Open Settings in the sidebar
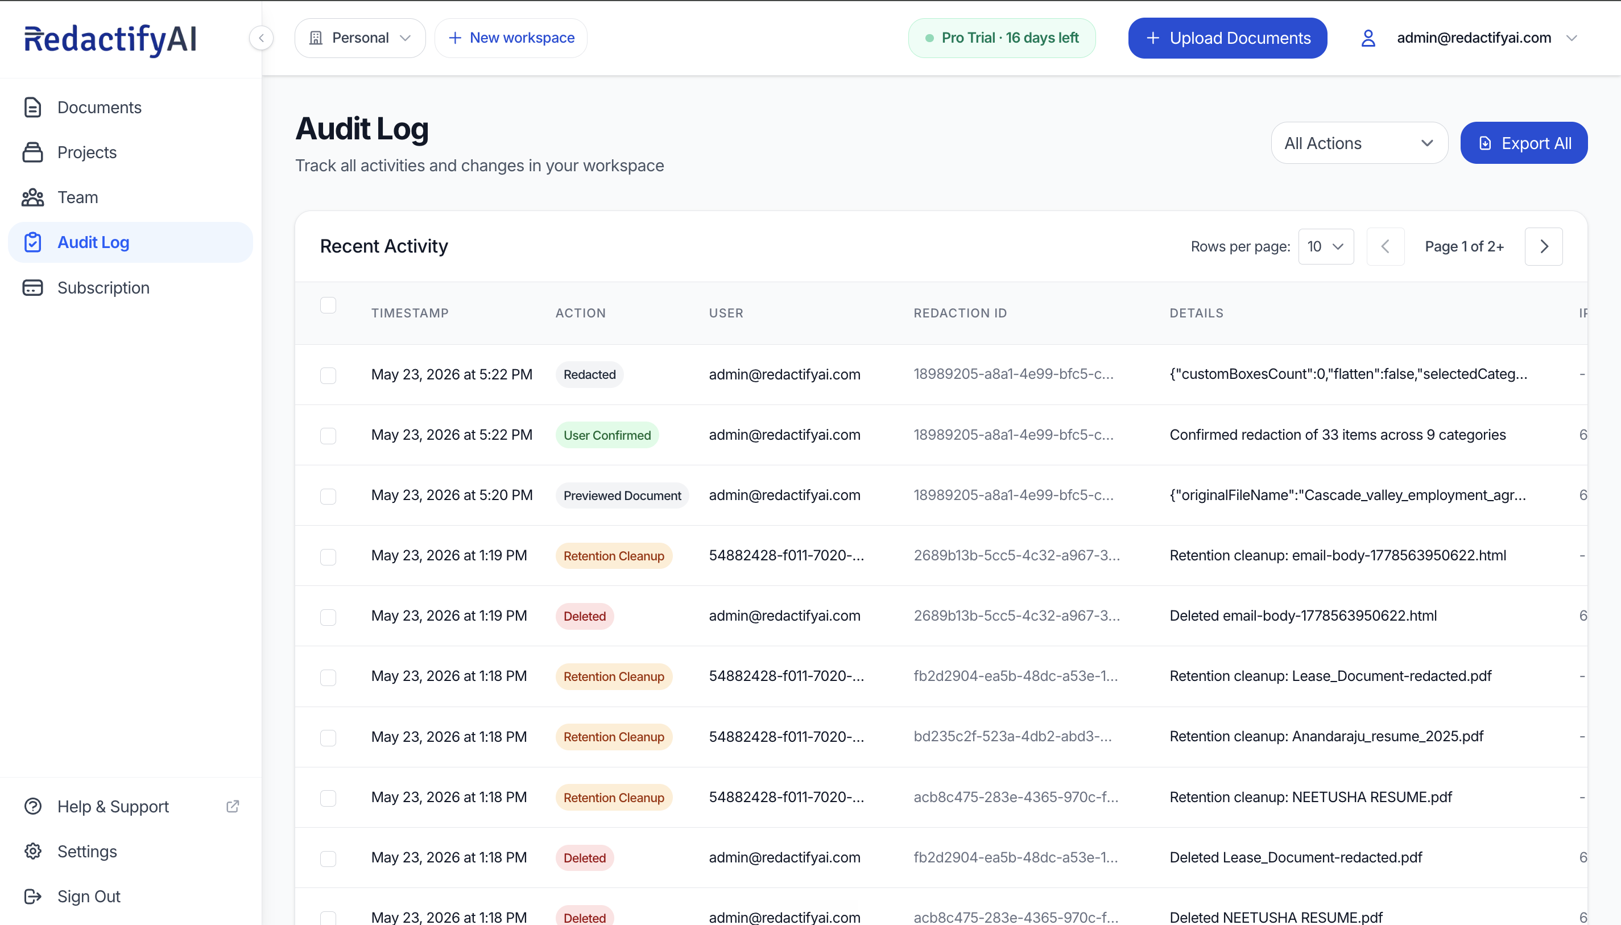The width and height of the screenshot is (1621, 925). (x=131, y=851)
